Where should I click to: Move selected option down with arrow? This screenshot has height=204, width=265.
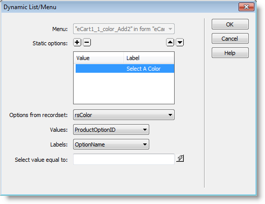[180, 42]
